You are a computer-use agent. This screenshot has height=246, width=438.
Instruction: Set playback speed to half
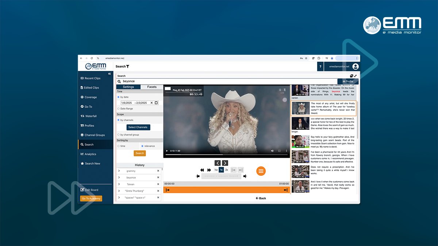click(216, 170)
